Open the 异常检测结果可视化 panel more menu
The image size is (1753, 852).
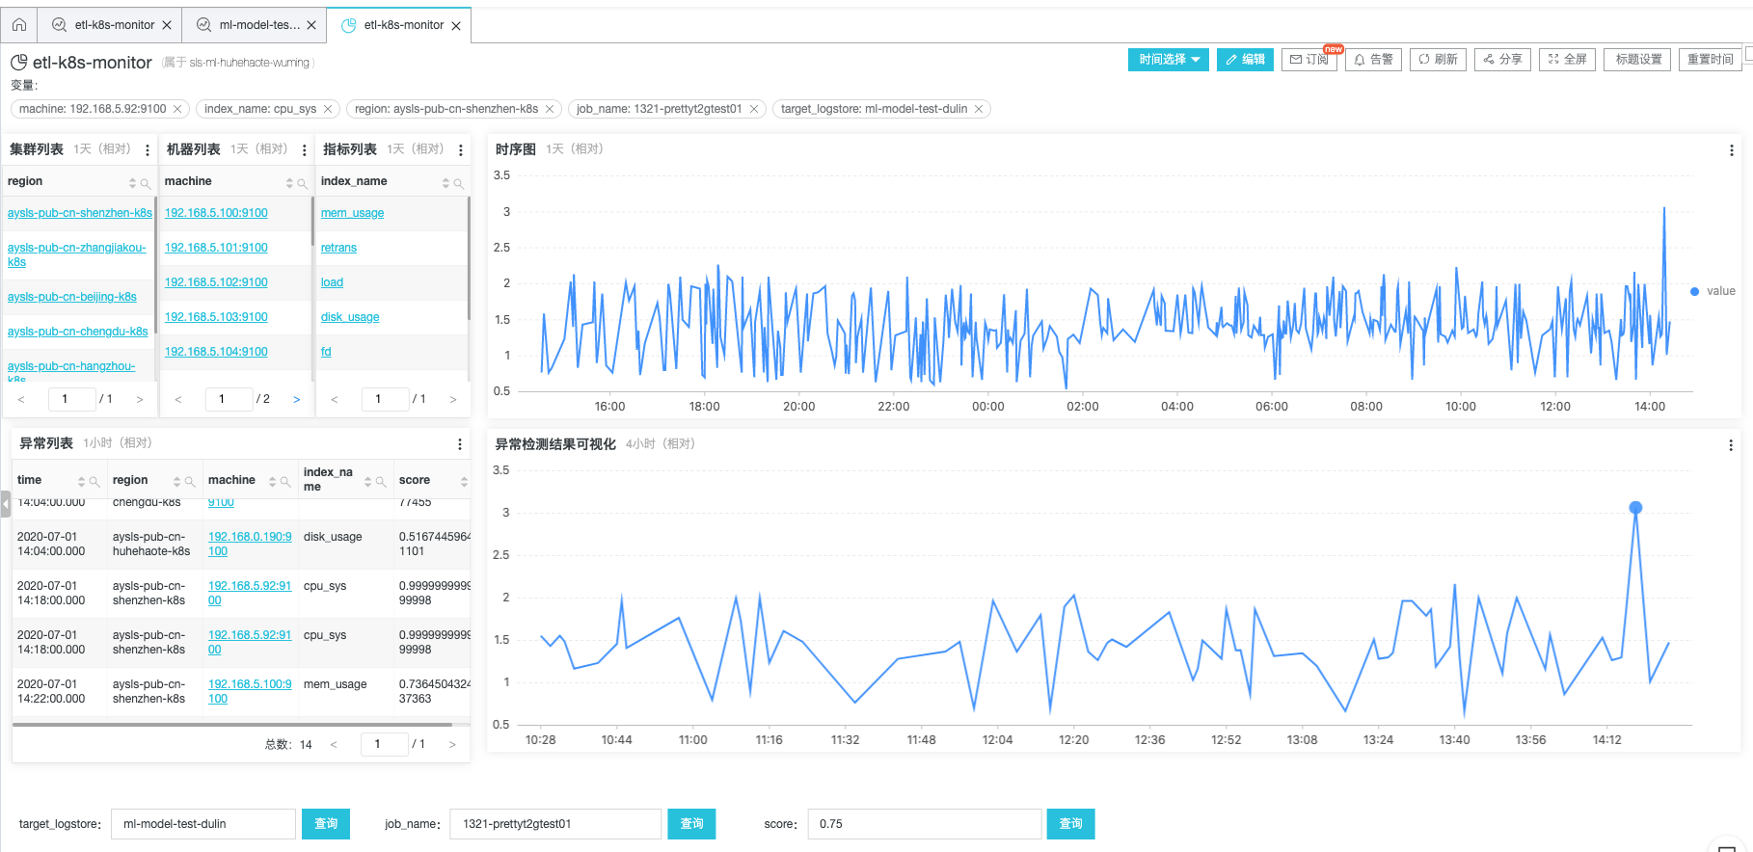[1732, 445]
